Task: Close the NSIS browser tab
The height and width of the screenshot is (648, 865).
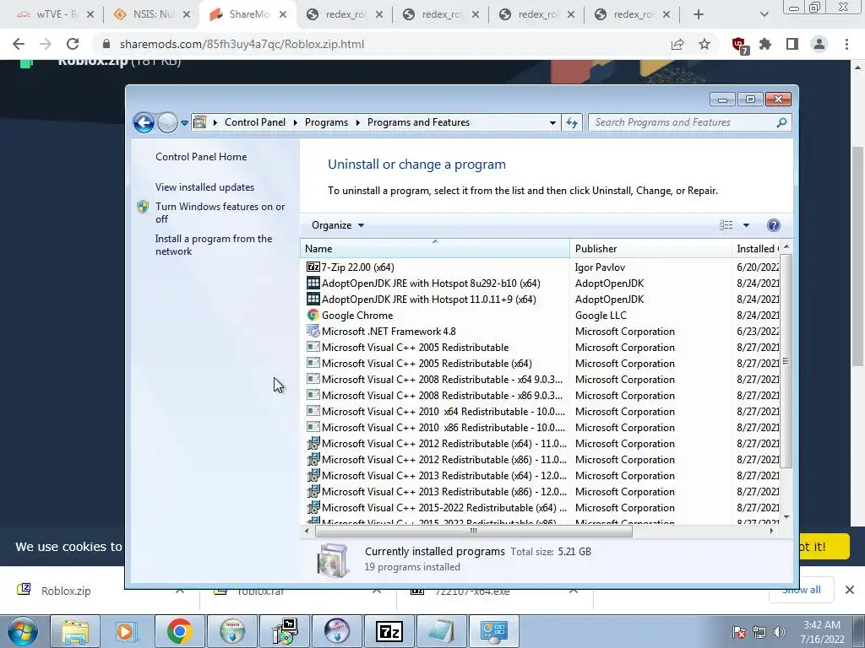Action: click(187, 14)
